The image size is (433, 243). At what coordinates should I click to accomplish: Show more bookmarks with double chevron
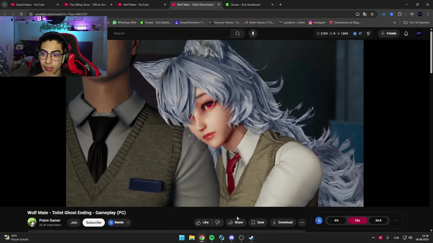coord(394,23)
